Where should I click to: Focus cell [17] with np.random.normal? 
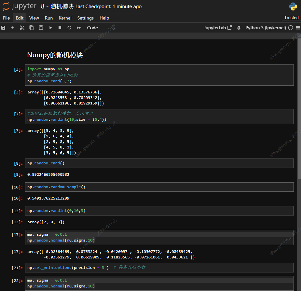(159, 237)
